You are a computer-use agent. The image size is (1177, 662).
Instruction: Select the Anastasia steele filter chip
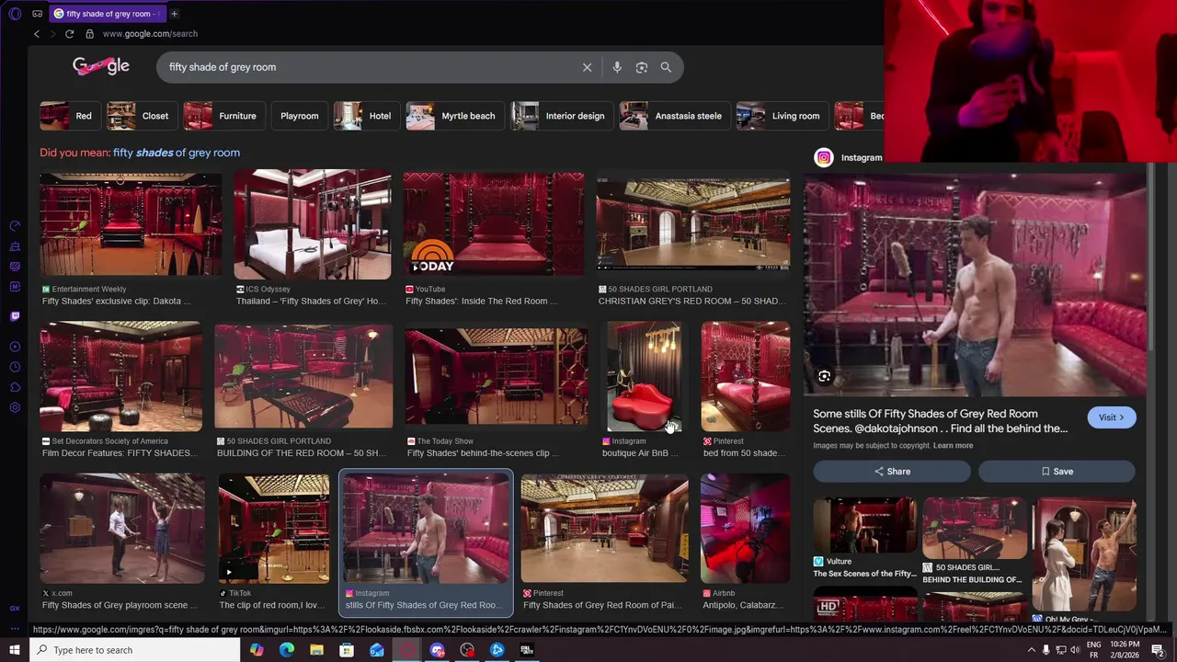coord(673,116)
